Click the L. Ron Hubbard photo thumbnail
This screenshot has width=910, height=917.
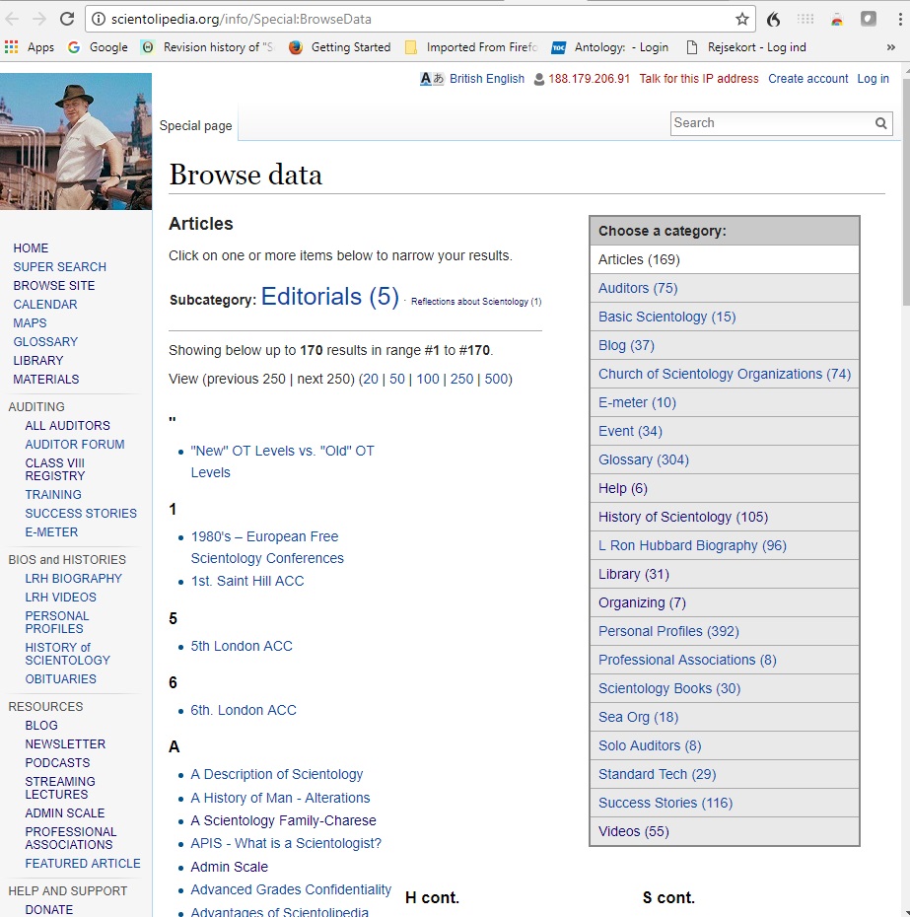pos(76,141)
